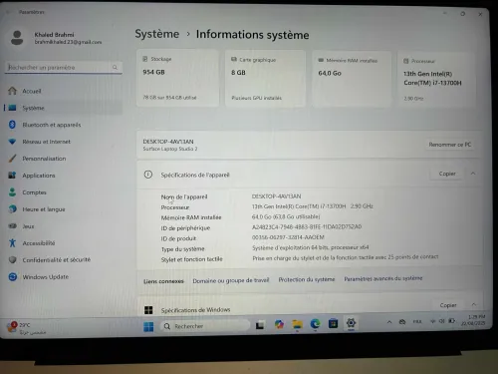Select the Stylet et fonction tactile value
Screen dimensions: 498x374
pyautogui.click(x=346, y=257)
